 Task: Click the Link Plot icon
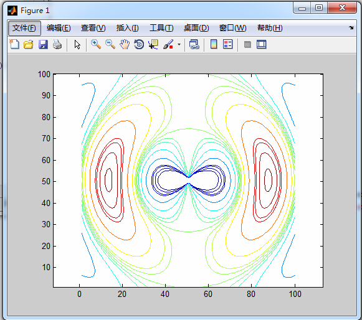click(194, 44)
